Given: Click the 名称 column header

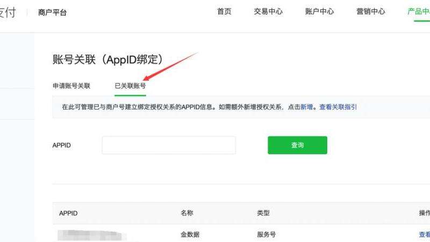Looking at the screenshot, I should pos(187,213).
